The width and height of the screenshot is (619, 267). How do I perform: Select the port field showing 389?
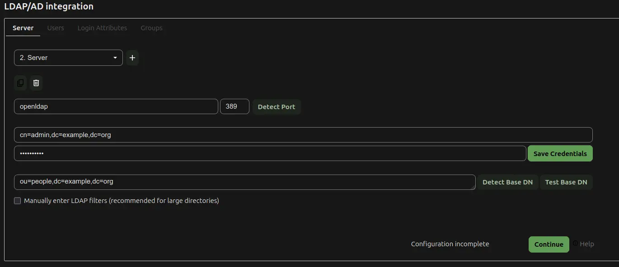234,106
